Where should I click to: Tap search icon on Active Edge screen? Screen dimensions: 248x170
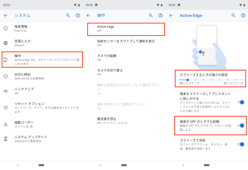[234, 16]
